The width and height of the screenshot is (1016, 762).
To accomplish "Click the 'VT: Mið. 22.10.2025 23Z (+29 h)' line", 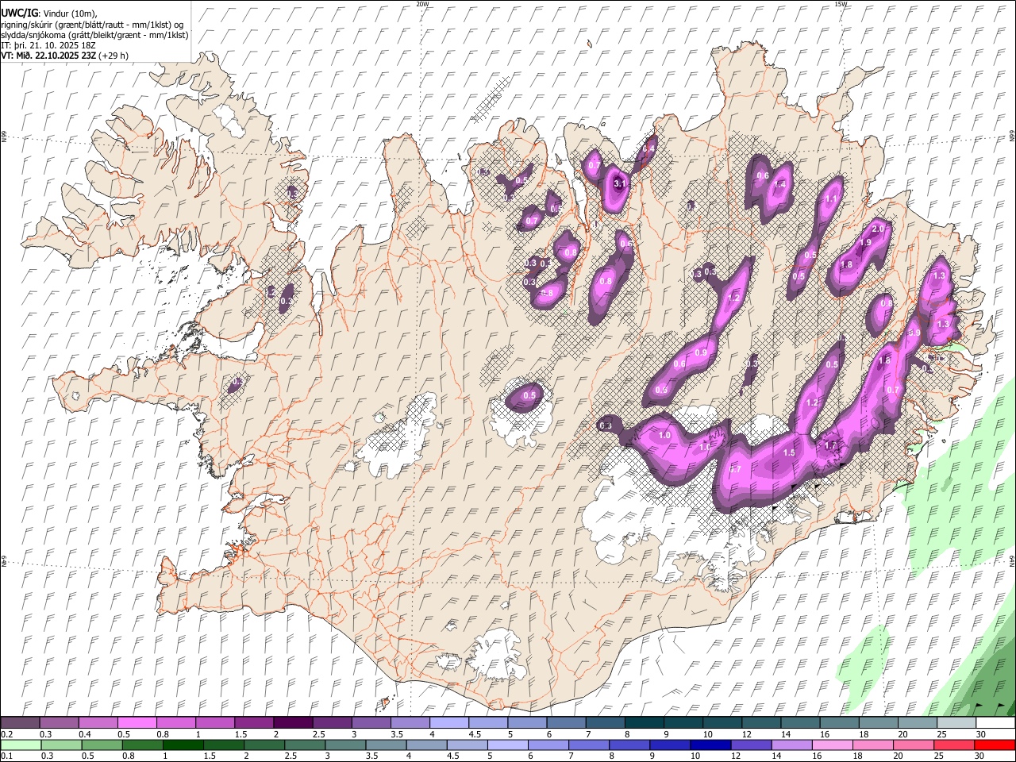I will pyautogui.click(x=65, y=56).
